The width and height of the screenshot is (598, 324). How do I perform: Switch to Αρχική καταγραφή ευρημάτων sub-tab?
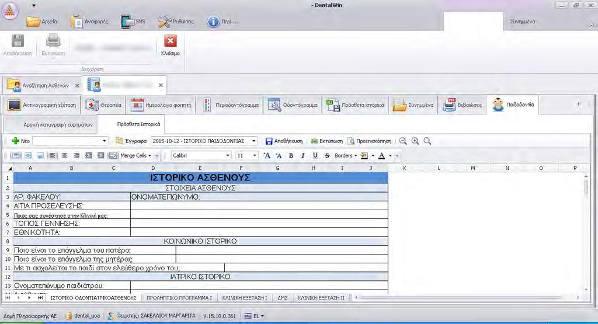click(50, 125)
